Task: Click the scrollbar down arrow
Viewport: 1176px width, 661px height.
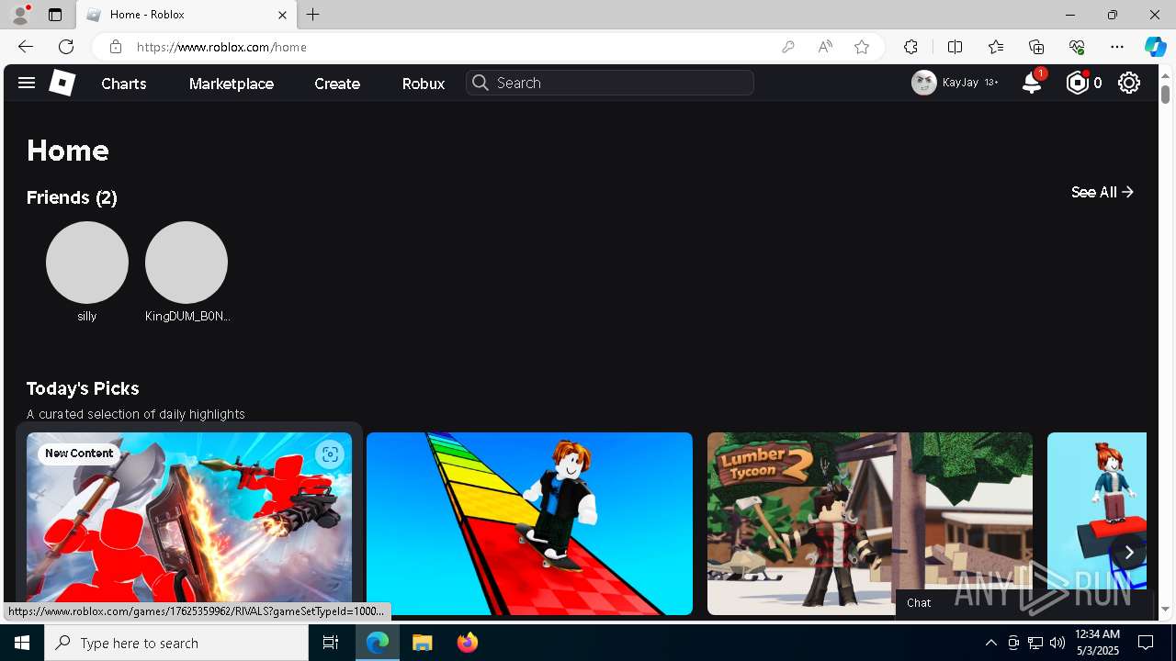Action: click(1165, 609)
